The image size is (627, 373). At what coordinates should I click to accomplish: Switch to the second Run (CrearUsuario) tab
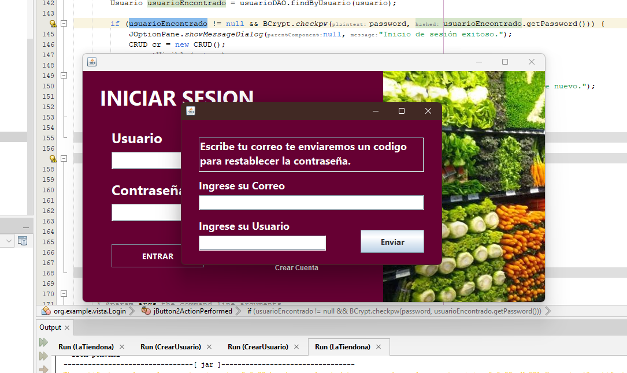click(x=258, y=347)
